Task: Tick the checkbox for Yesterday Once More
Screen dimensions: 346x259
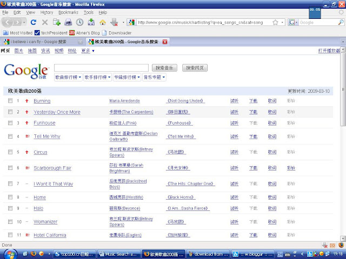Action: (10, 112)
